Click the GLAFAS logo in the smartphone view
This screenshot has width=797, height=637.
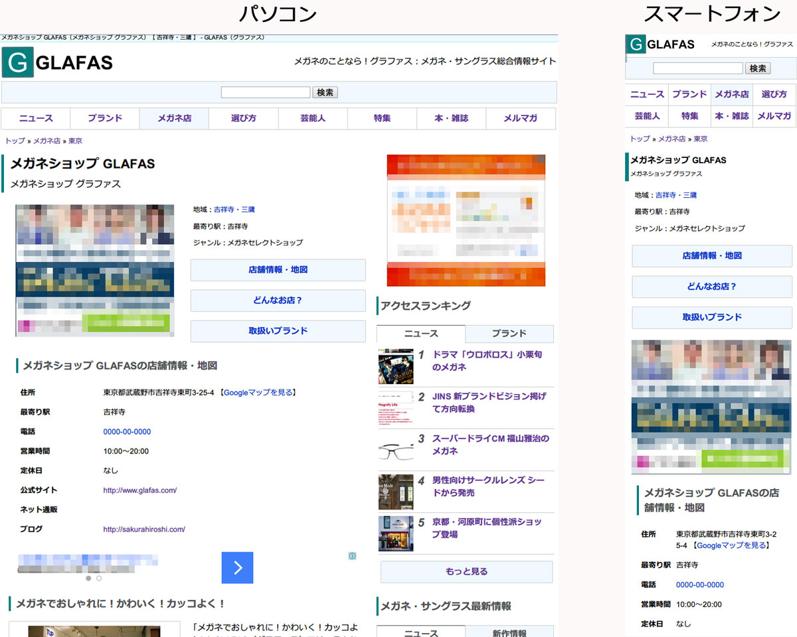[x=661, y=44]
